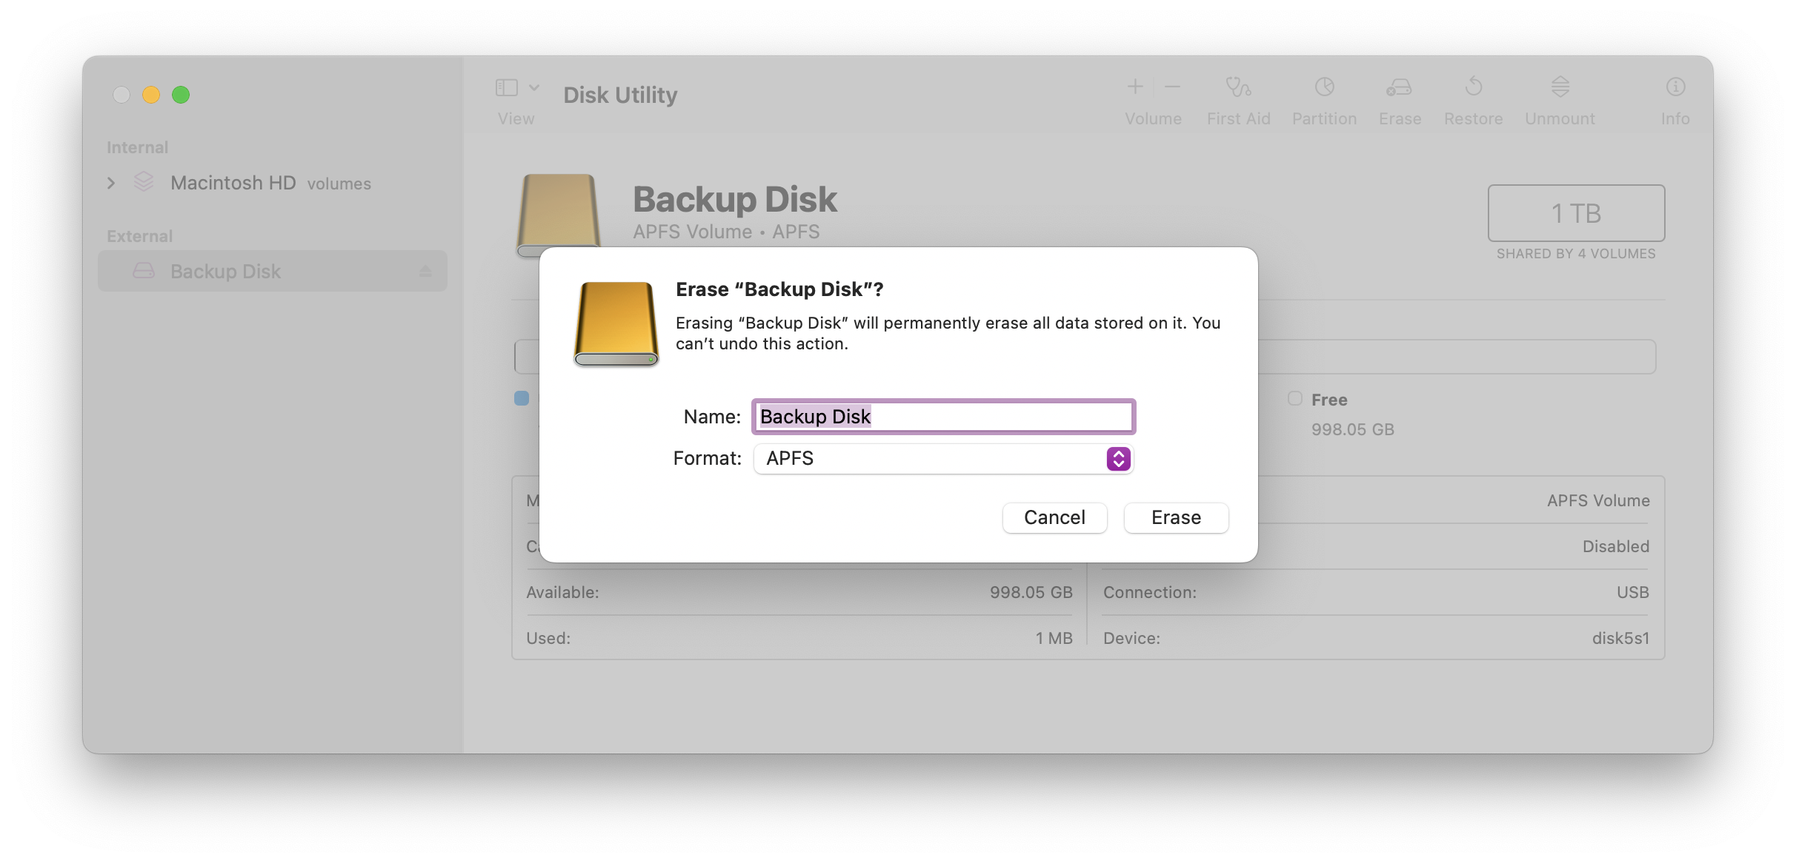Select the Erase toolbar icon
1796x863 pixels.
(x=1399, y=87)
